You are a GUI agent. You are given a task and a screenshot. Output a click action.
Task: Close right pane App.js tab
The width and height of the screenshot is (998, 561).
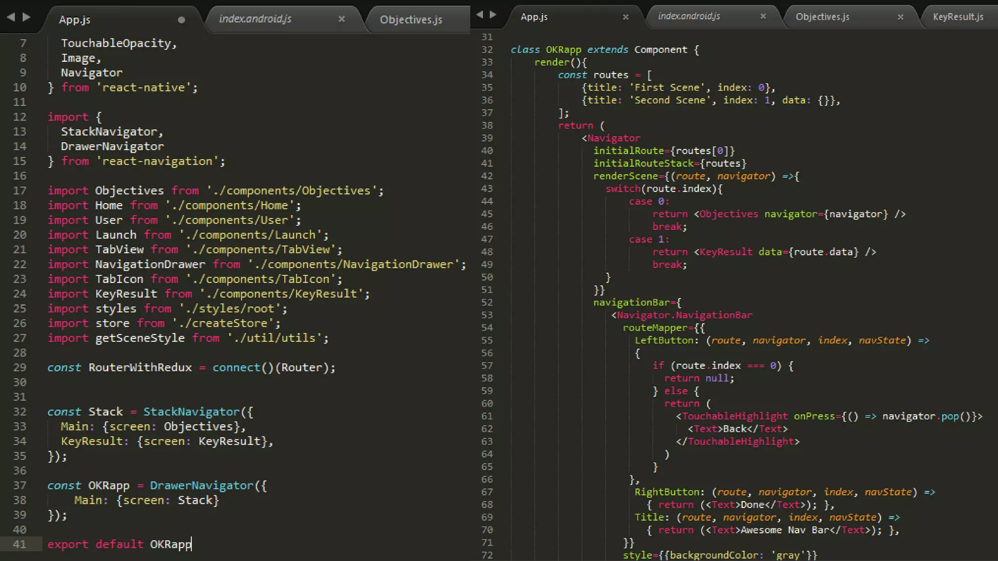click(626, 17)
